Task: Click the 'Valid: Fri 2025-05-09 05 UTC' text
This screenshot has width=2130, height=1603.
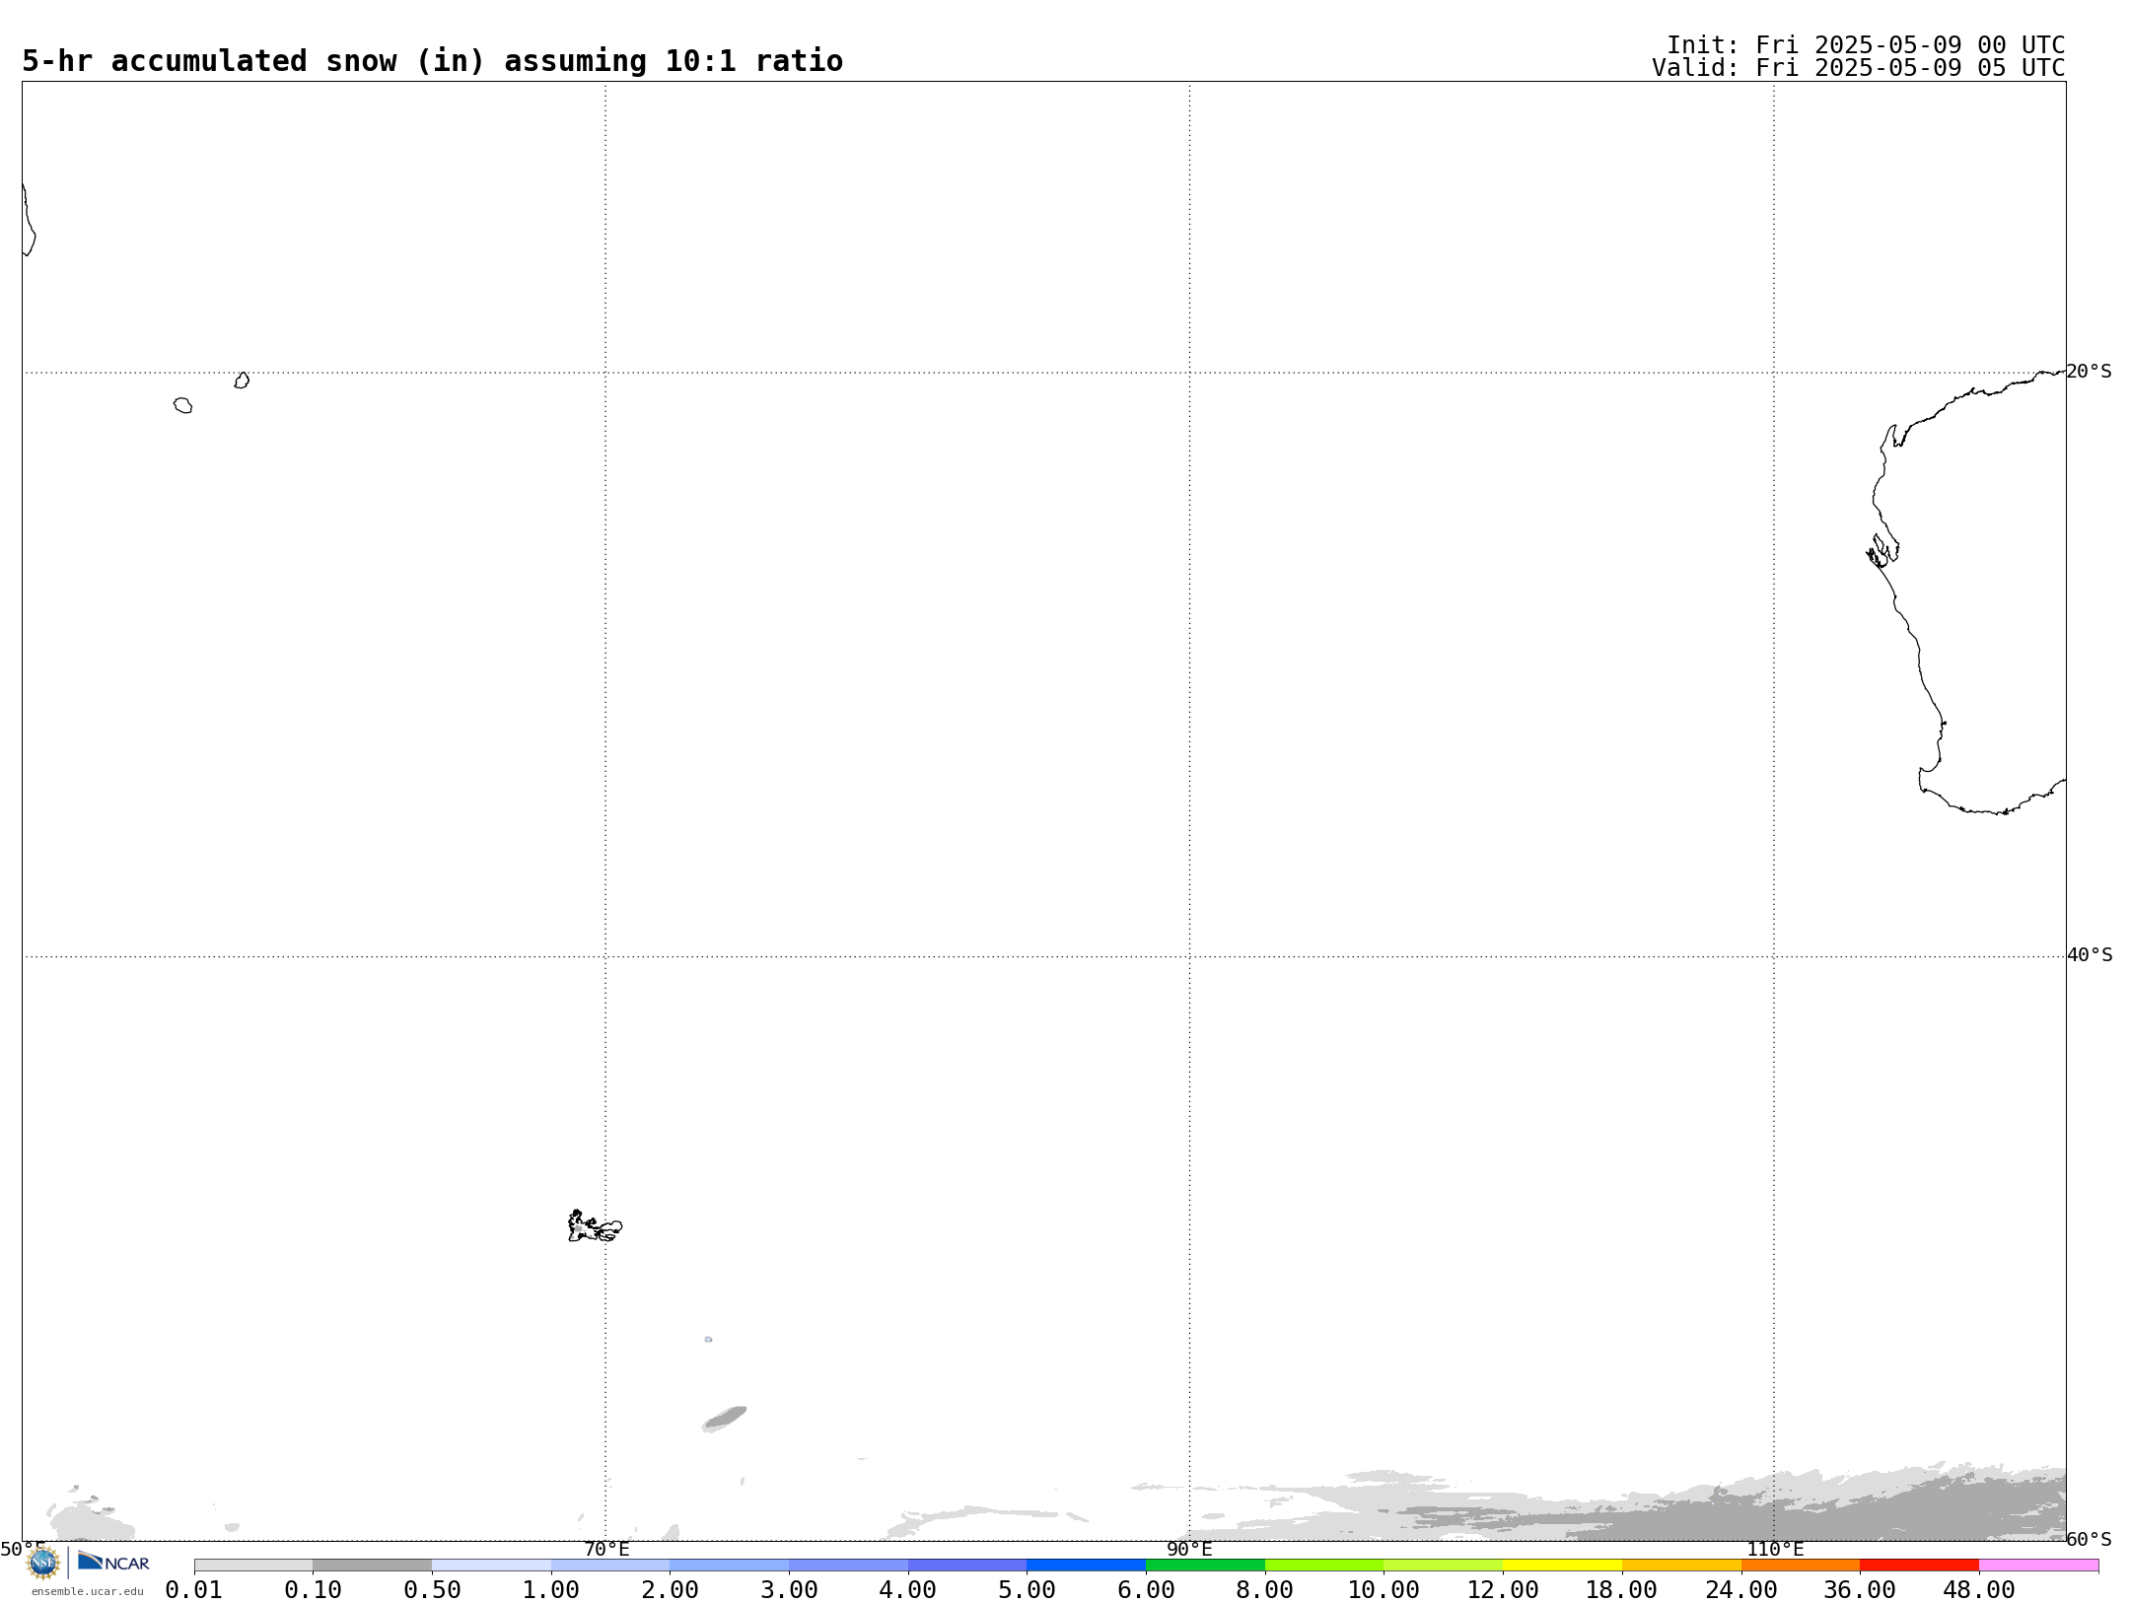Action: point(1859,68)
